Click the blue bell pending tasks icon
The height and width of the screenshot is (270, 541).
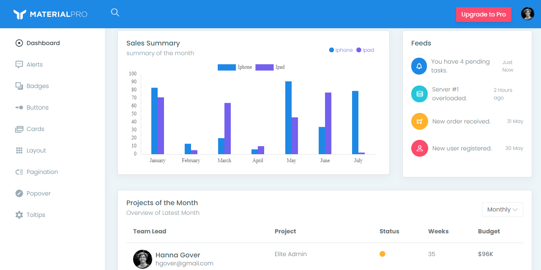(x=419, y=66)
